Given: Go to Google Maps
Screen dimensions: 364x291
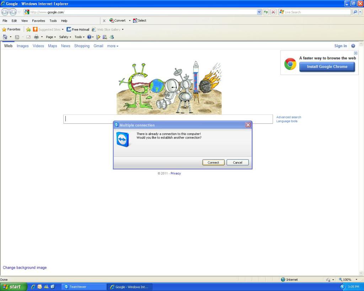Looking at the screenshot, I should (53, 46).
